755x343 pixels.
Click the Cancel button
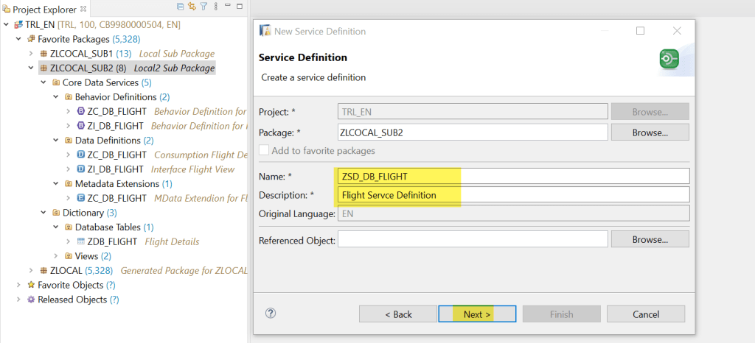pos(645,314)
